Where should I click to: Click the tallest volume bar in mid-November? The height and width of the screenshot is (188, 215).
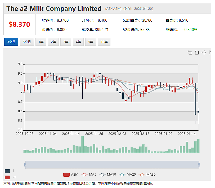pyautogui.click(x=82, y=144)
